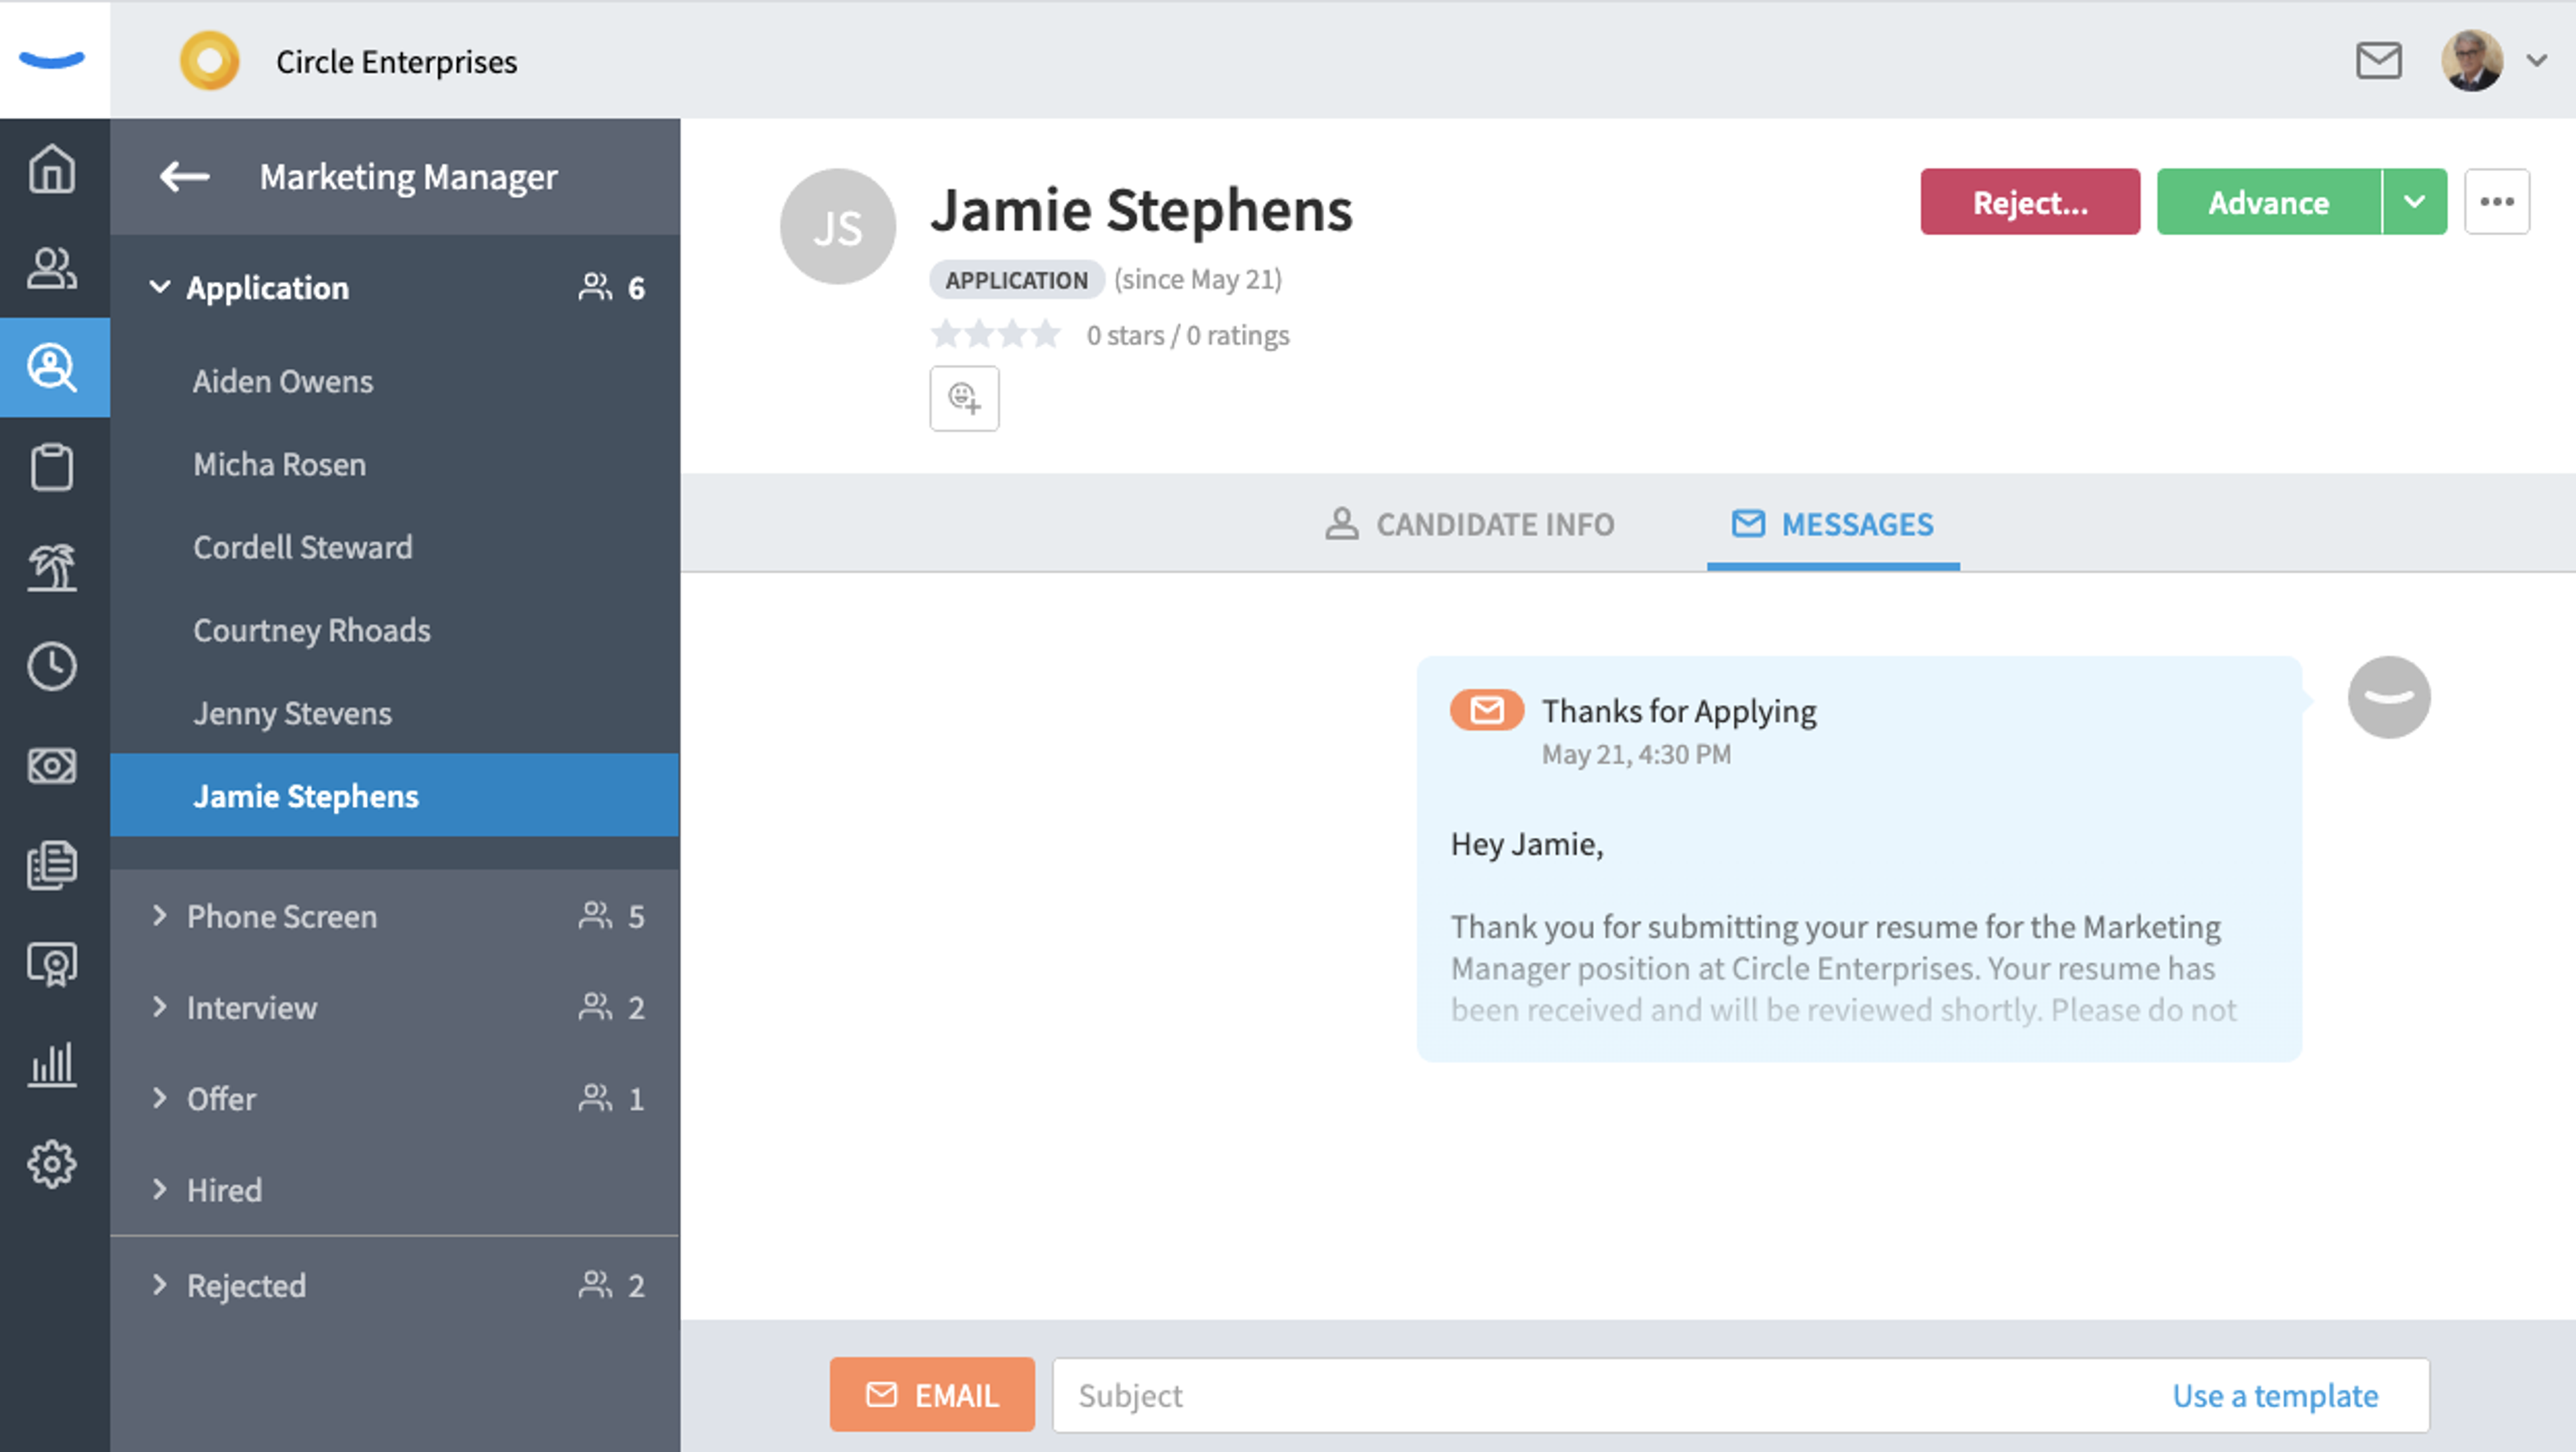Click the user profile avatar photo
The width and height of the screenshot is (2576, 1452).
2472,60
